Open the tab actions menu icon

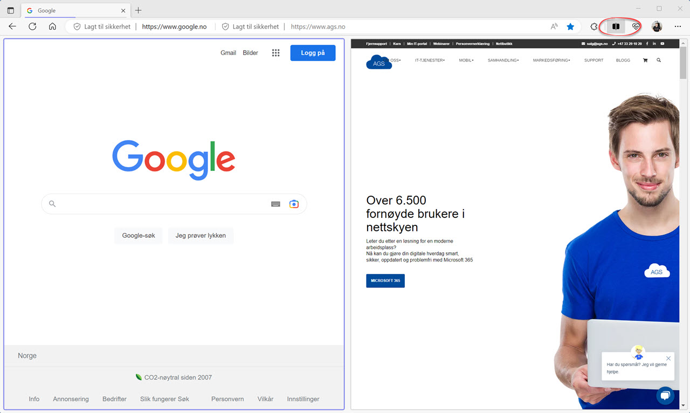tap(10, 10)
